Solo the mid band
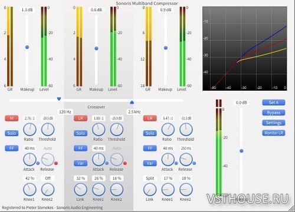Viewport: 295px width, 212px height. tap(81, 133)
